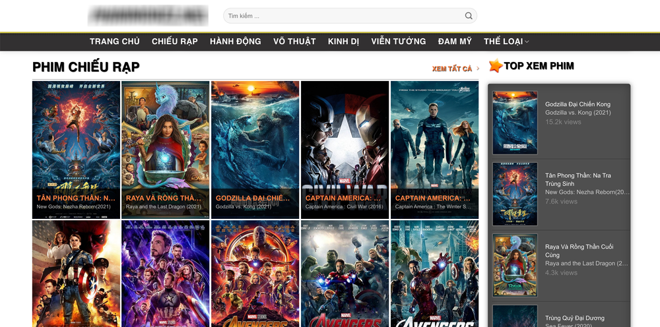Click the blurred site logo
The image size is (660, 327).
[148, 16]
